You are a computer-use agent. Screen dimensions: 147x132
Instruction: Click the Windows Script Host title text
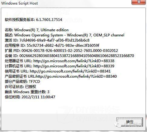pyautogui.click(x=19, y=3)
